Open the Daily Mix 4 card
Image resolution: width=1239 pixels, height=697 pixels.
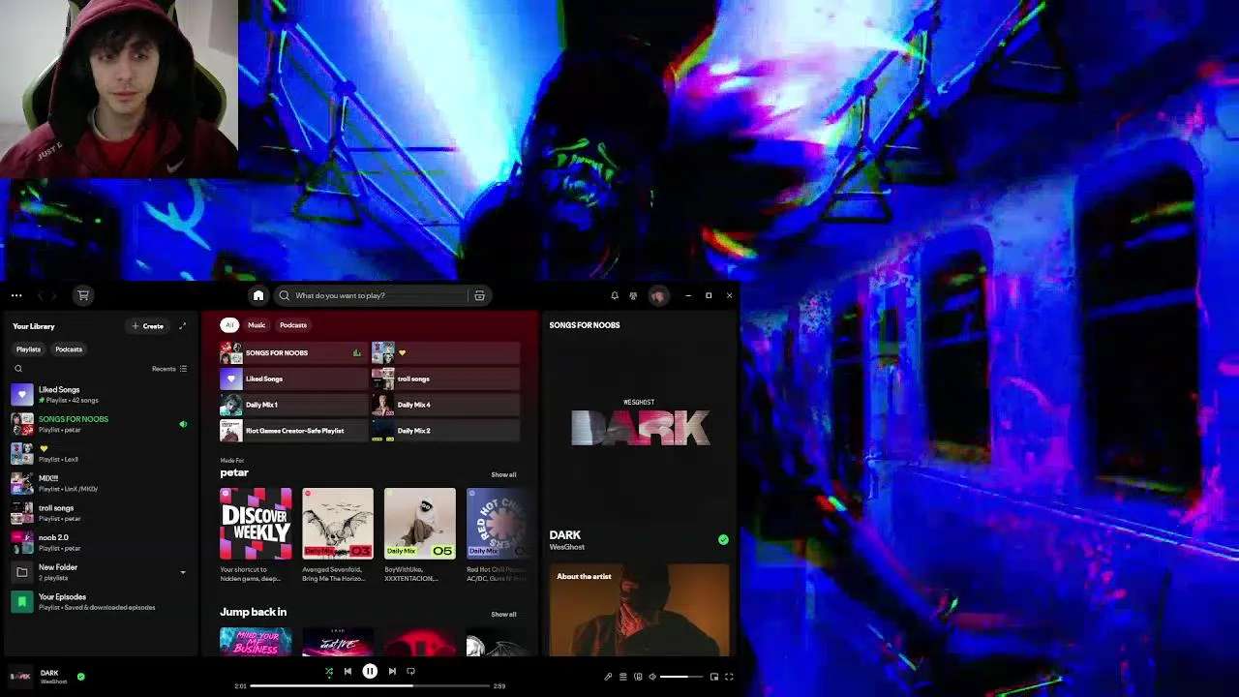click(445, 405)
